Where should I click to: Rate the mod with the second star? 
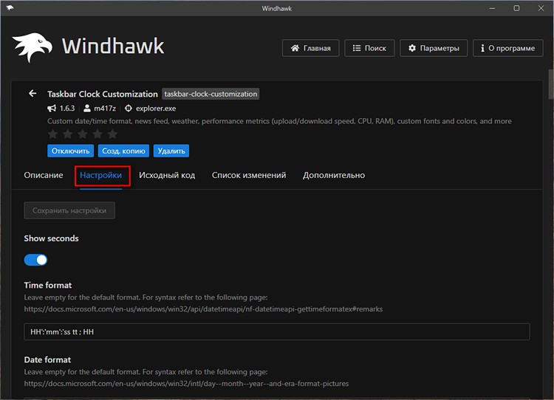(x=68, y=134)
